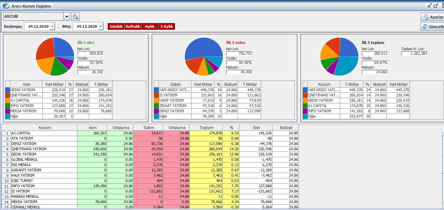The image size is (444, 210).
Task: Click the orange swatch beside GEDIK YATIRIM in İlk 5 toplam table
Action: [305, 100]
